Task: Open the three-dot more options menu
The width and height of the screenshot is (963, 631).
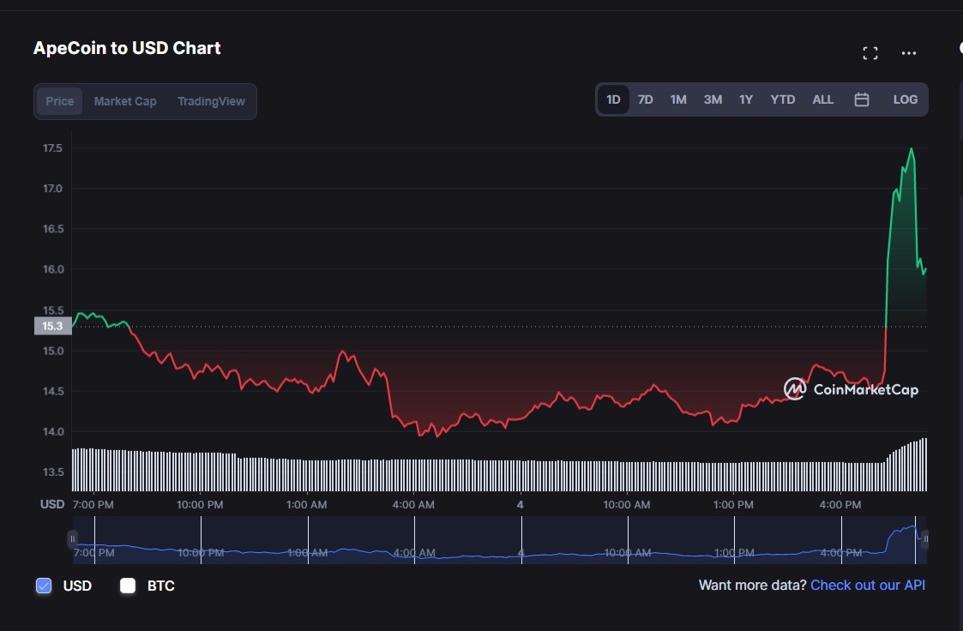Action: pos(909,54)
